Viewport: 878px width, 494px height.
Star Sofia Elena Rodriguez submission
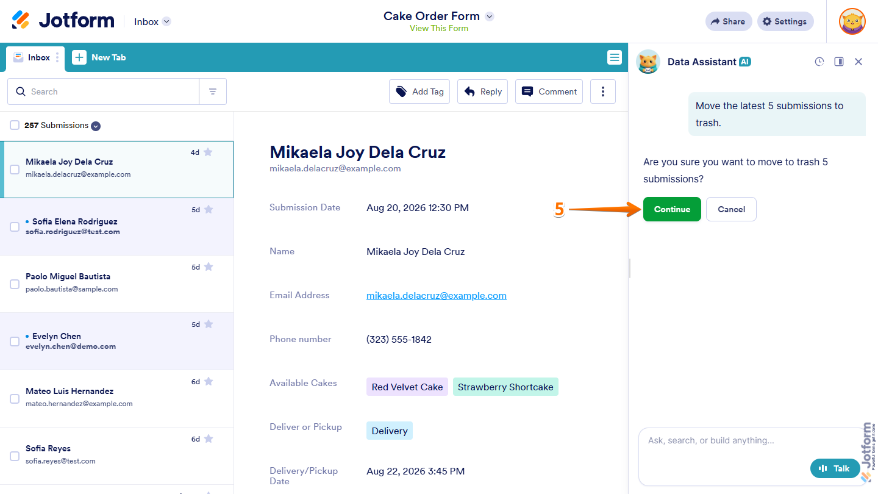209,209
